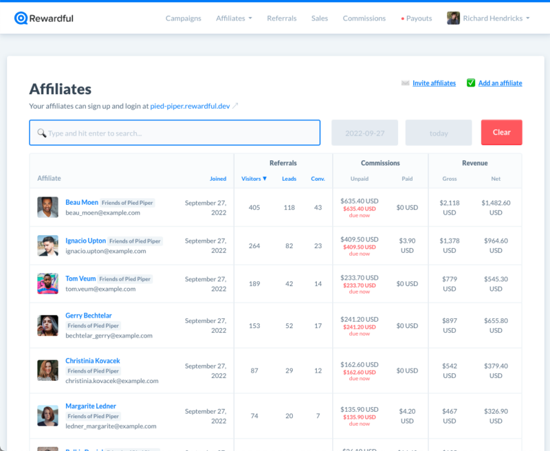Click the email ledner_margarite@example.com
The image size is (550, 451).
(111, 426)
